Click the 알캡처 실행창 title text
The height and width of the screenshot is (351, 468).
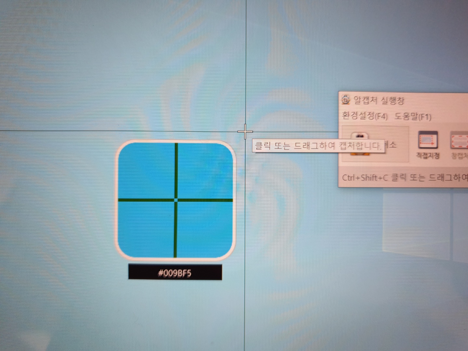(x=379, y=100)
